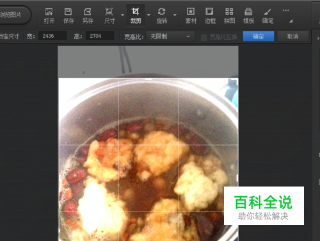
Task: Expand the right side panel arrow
Action: point(318,38)
